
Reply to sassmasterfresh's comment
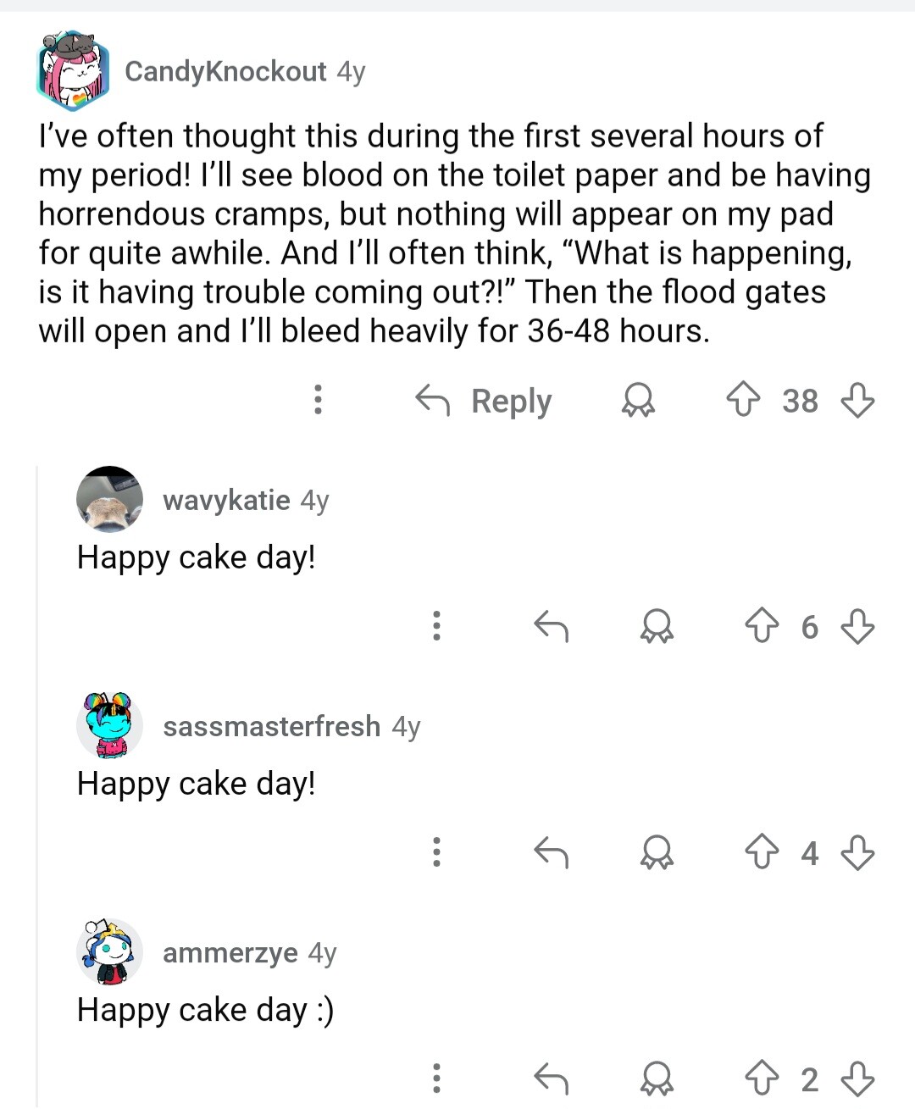tap(551, 852)
